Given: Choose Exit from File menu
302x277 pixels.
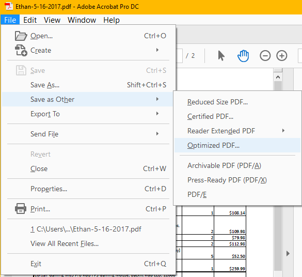Looking at the screenshot, I should point(88,264).
